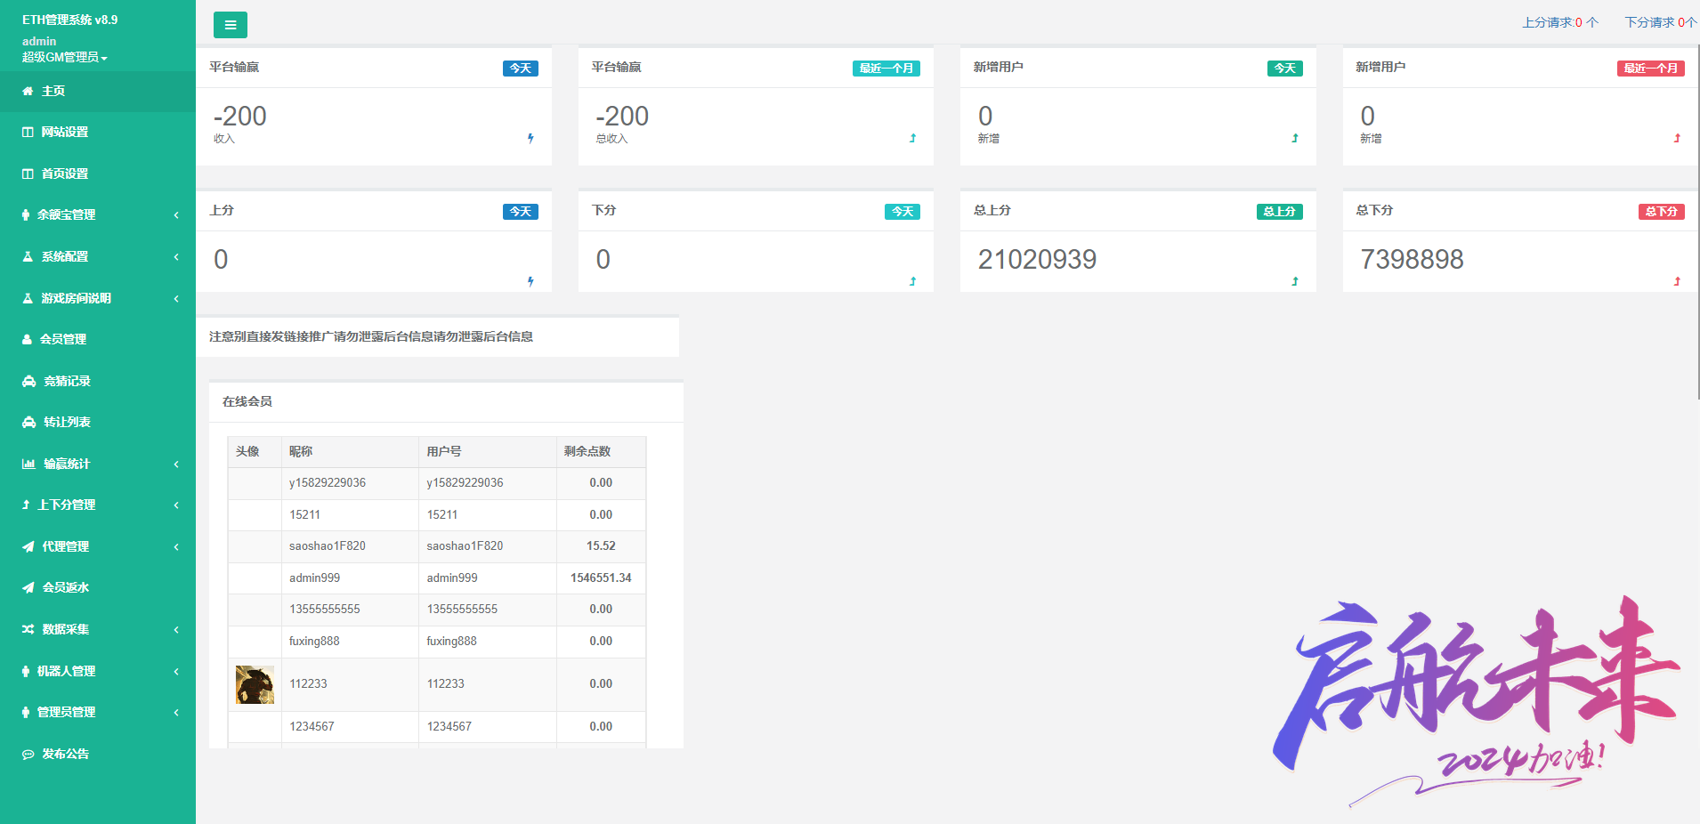Select nickname saoshao1F820 in the table

328,545
